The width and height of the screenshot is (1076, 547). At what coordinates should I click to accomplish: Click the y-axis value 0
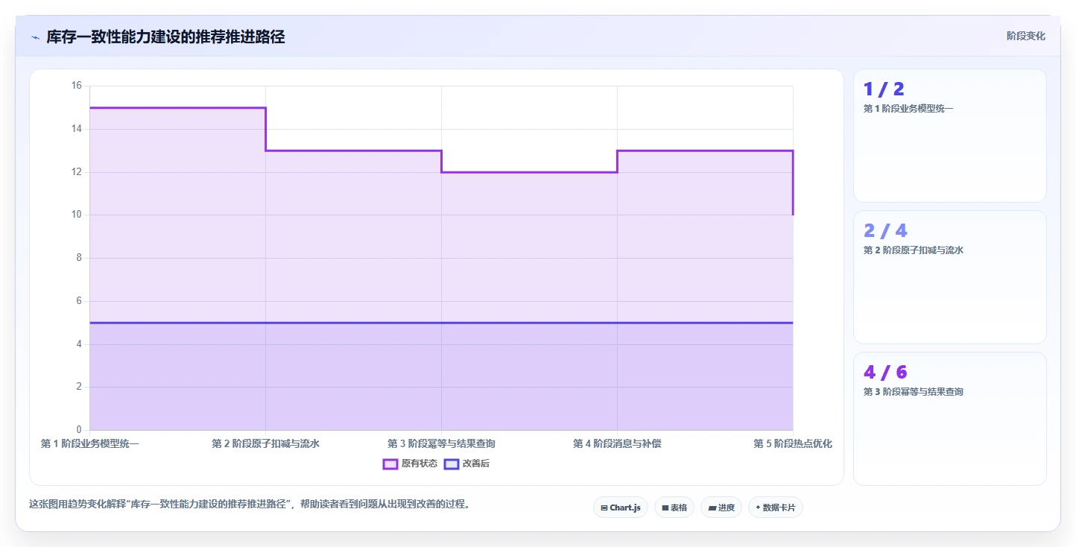[x=78, y=430]
